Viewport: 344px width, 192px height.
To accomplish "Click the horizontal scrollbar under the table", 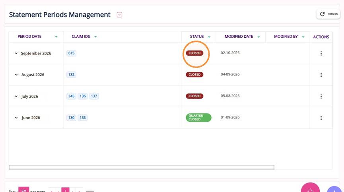I will (142, 167).
